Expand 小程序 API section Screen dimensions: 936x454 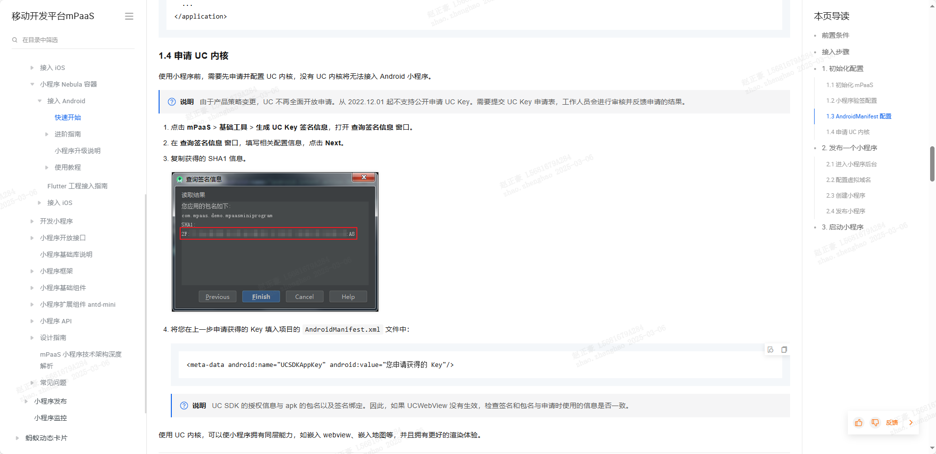pos(32,321)
